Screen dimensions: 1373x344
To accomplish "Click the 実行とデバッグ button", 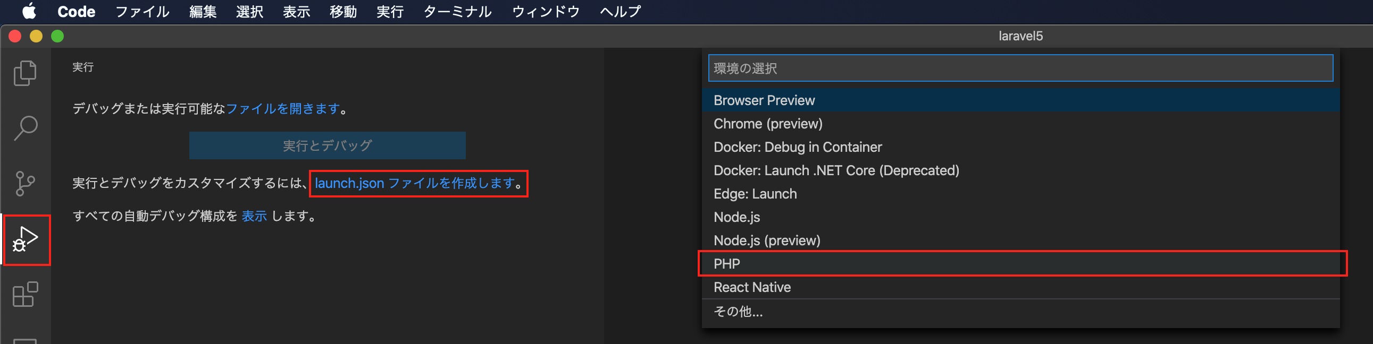I will (327, 145).
